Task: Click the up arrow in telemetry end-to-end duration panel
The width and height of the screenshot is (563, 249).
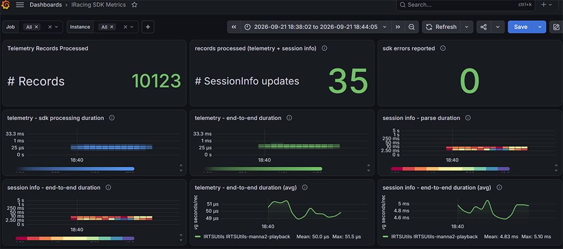Action: [x=369, y=166]
